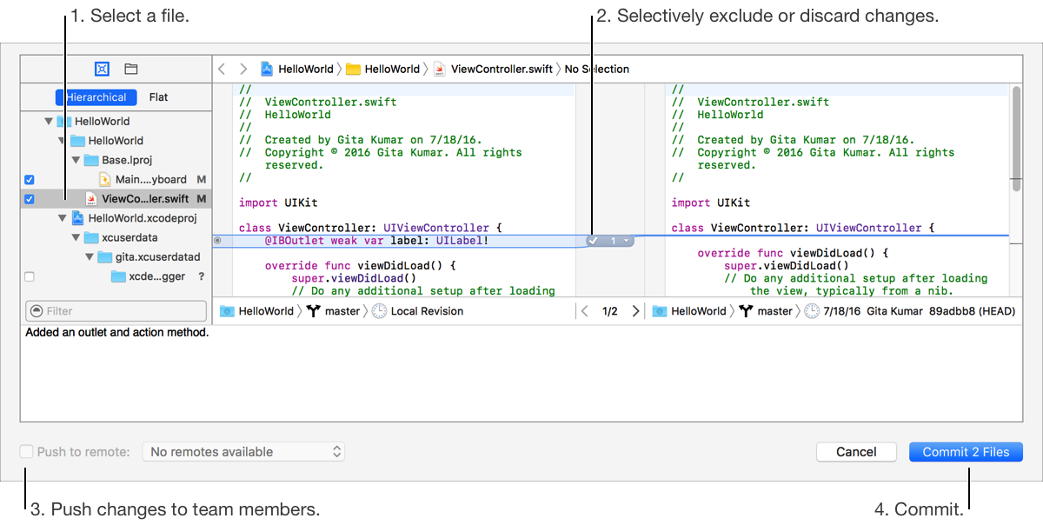The width and height of the screenshot is (1043, 525).
Task: Click the master branch icon beside Local Revision
Action: tap(313, 311)
